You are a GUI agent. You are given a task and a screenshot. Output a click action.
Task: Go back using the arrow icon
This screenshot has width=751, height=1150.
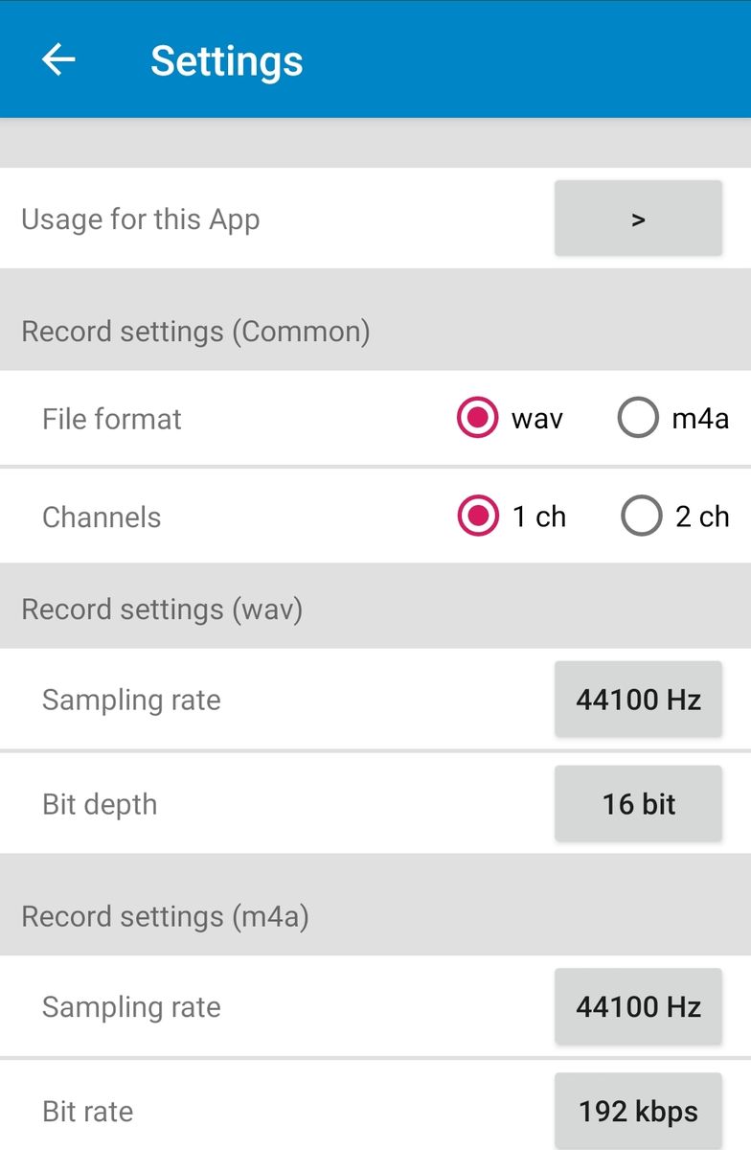[58, 60]
